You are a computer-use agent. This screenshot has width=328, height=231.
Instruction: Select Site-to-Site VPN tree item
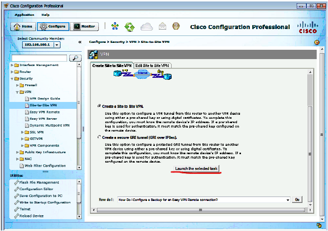pos(43,105)
